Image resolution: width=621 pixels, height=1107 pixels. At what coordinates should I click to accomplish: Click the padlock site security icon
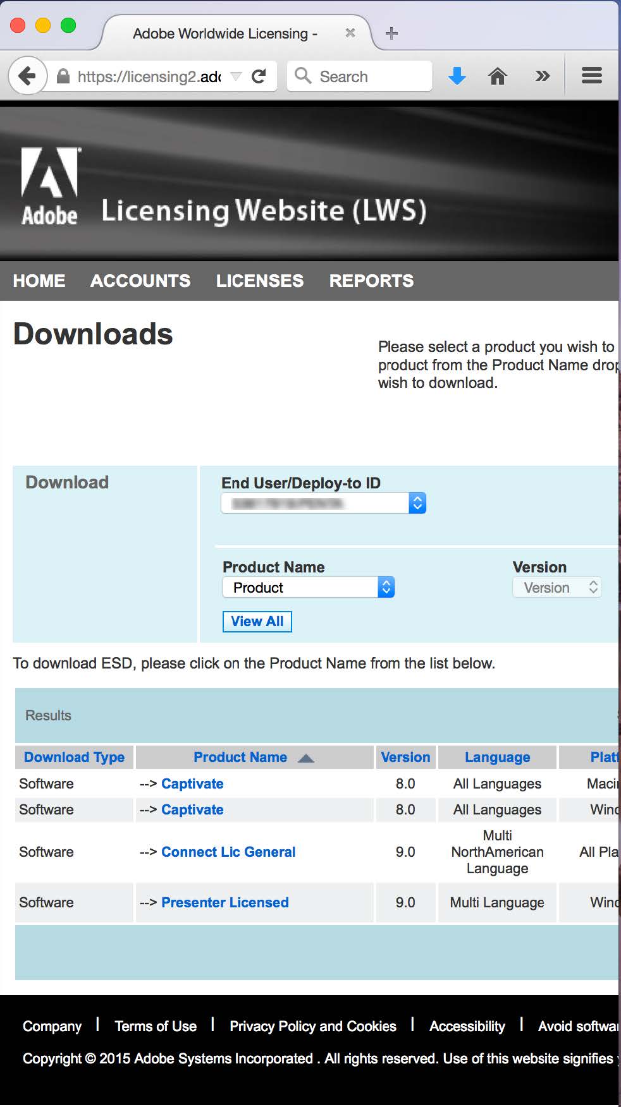coord(63,76)
